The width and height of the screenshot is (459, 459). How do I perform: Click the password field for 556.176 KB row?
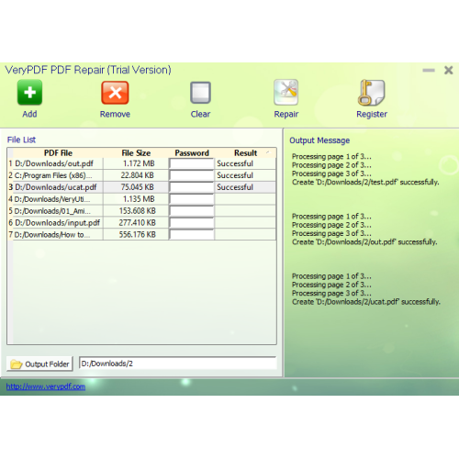(x=192, y=235)
